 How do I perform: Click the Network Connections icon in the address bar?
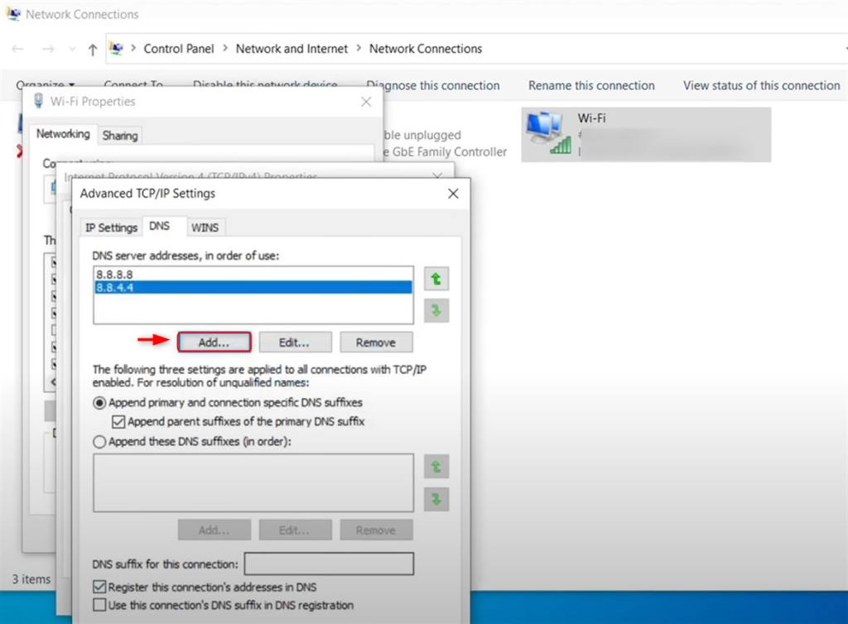tap(116, 49)
